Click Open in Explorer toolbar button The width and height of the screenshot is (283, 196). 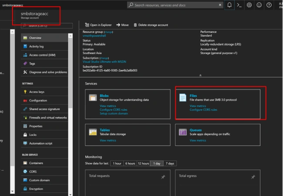coord(98,25)
